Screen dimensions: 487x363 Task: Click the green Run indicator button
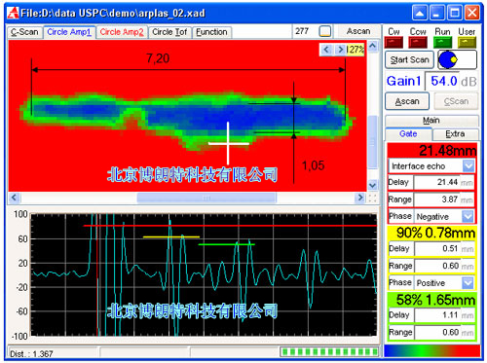[442, 43]
